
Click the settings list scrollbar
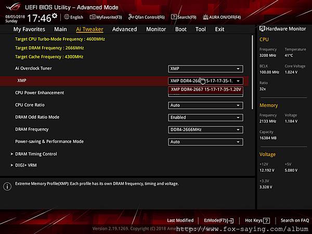click(252, 72)
